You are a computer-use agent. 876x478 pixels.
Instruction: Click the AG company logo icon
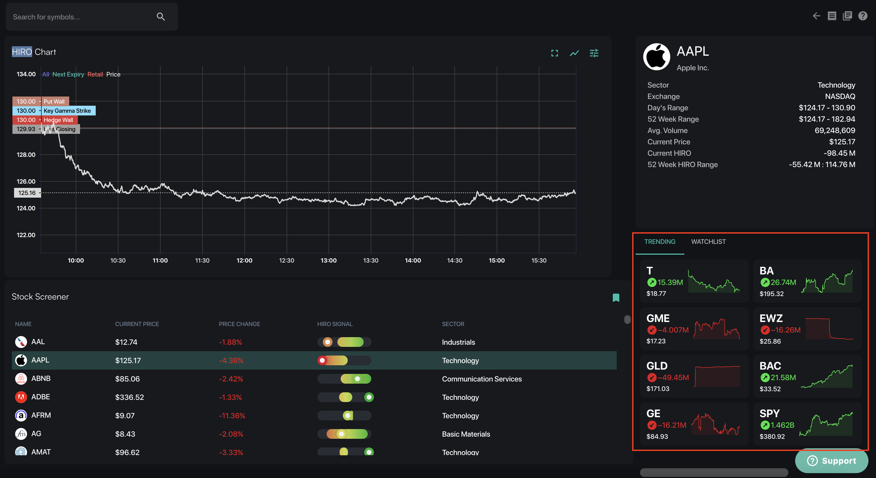coord(21,433)
